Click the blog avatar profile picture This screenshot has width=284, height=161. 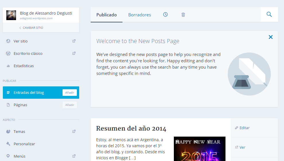[11, 15]
